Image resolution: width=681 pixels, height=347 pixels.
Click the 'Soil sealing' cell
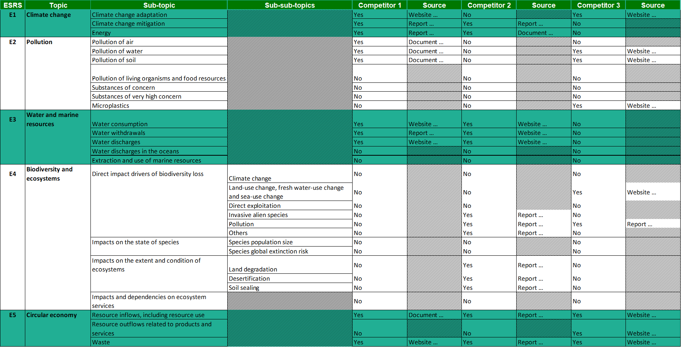(x=290, y=288)
